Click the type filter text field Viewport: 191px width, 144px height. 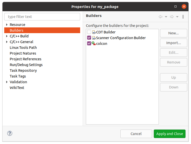tap(42, 17)
